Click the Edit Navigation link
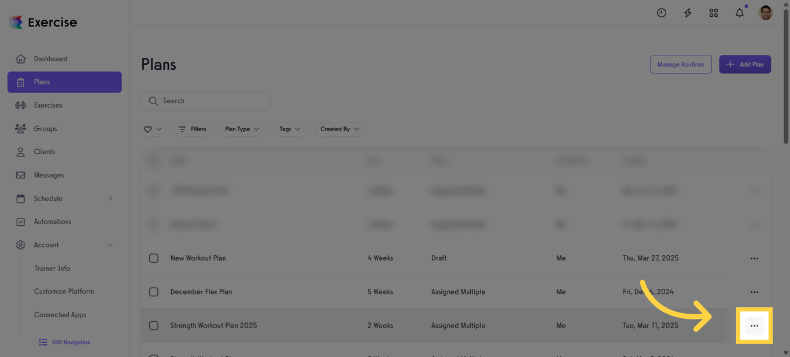Viewport: 790px width, 357px height. click(71, 343)
